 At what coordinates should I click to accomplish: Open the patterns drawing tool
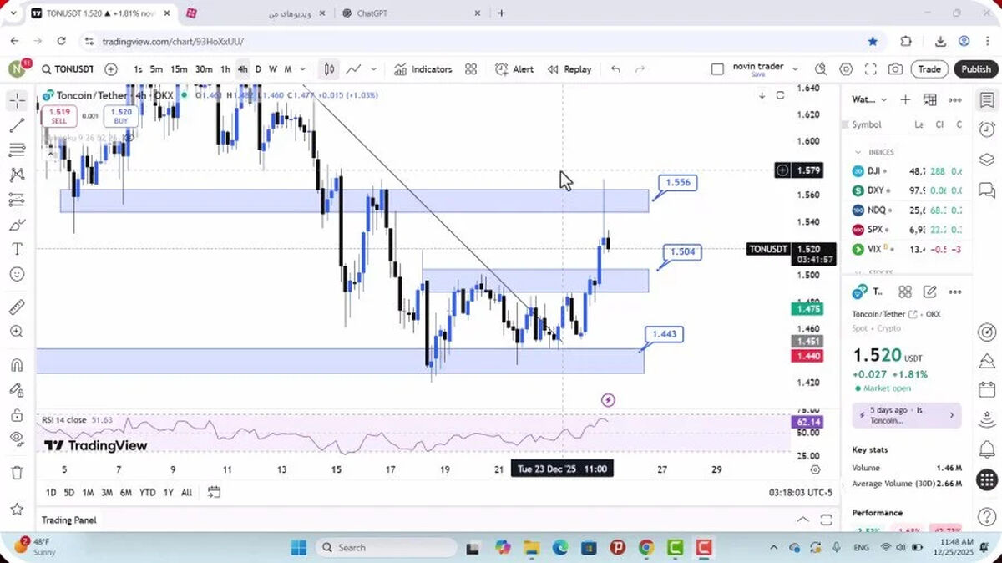click(x=17, y=175)
